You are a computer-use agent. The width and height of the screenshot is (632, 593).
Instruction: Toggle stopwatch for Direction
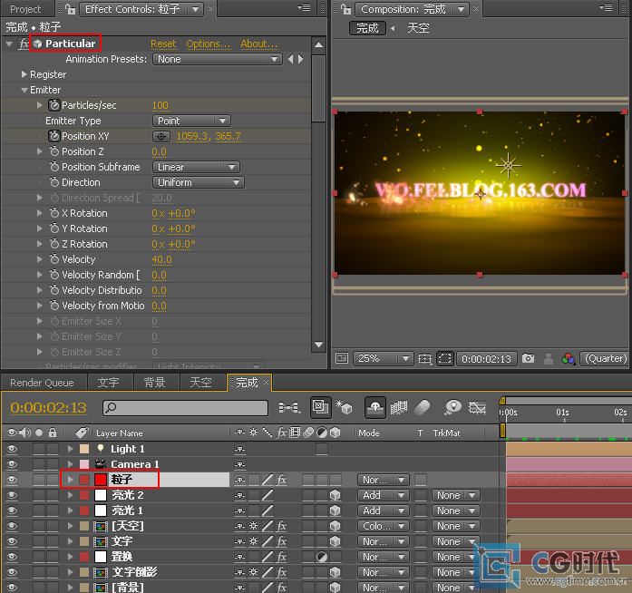coord(54,182)
